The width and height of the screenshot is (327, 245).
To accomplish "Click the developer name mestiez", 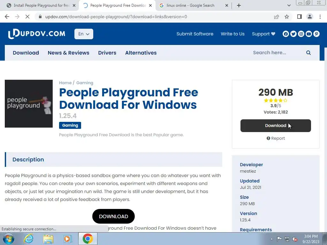I will 248,171.
